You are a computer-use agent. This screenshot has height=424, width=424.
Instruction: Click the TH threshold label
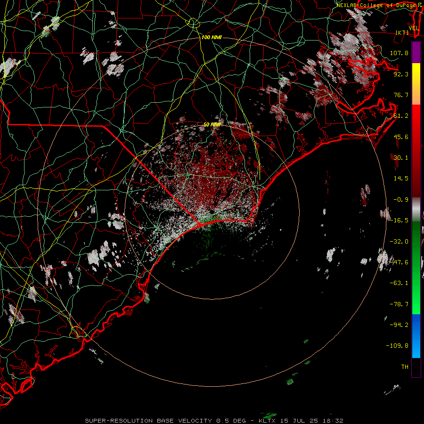click(x=405, y=367)
